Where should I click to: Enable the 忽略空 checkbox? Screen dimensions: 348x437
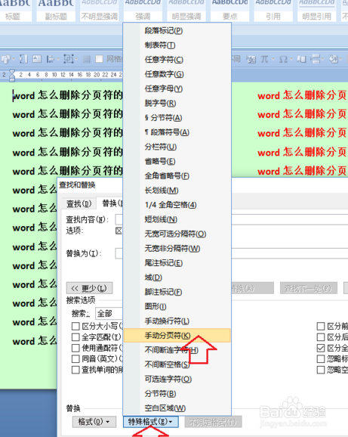[321, 370]
